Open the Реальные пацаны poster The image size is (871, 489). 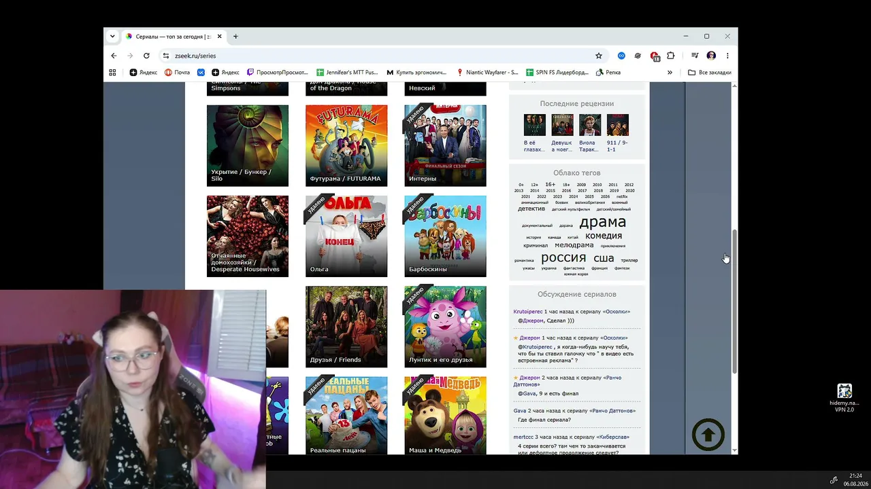point(346,416)
